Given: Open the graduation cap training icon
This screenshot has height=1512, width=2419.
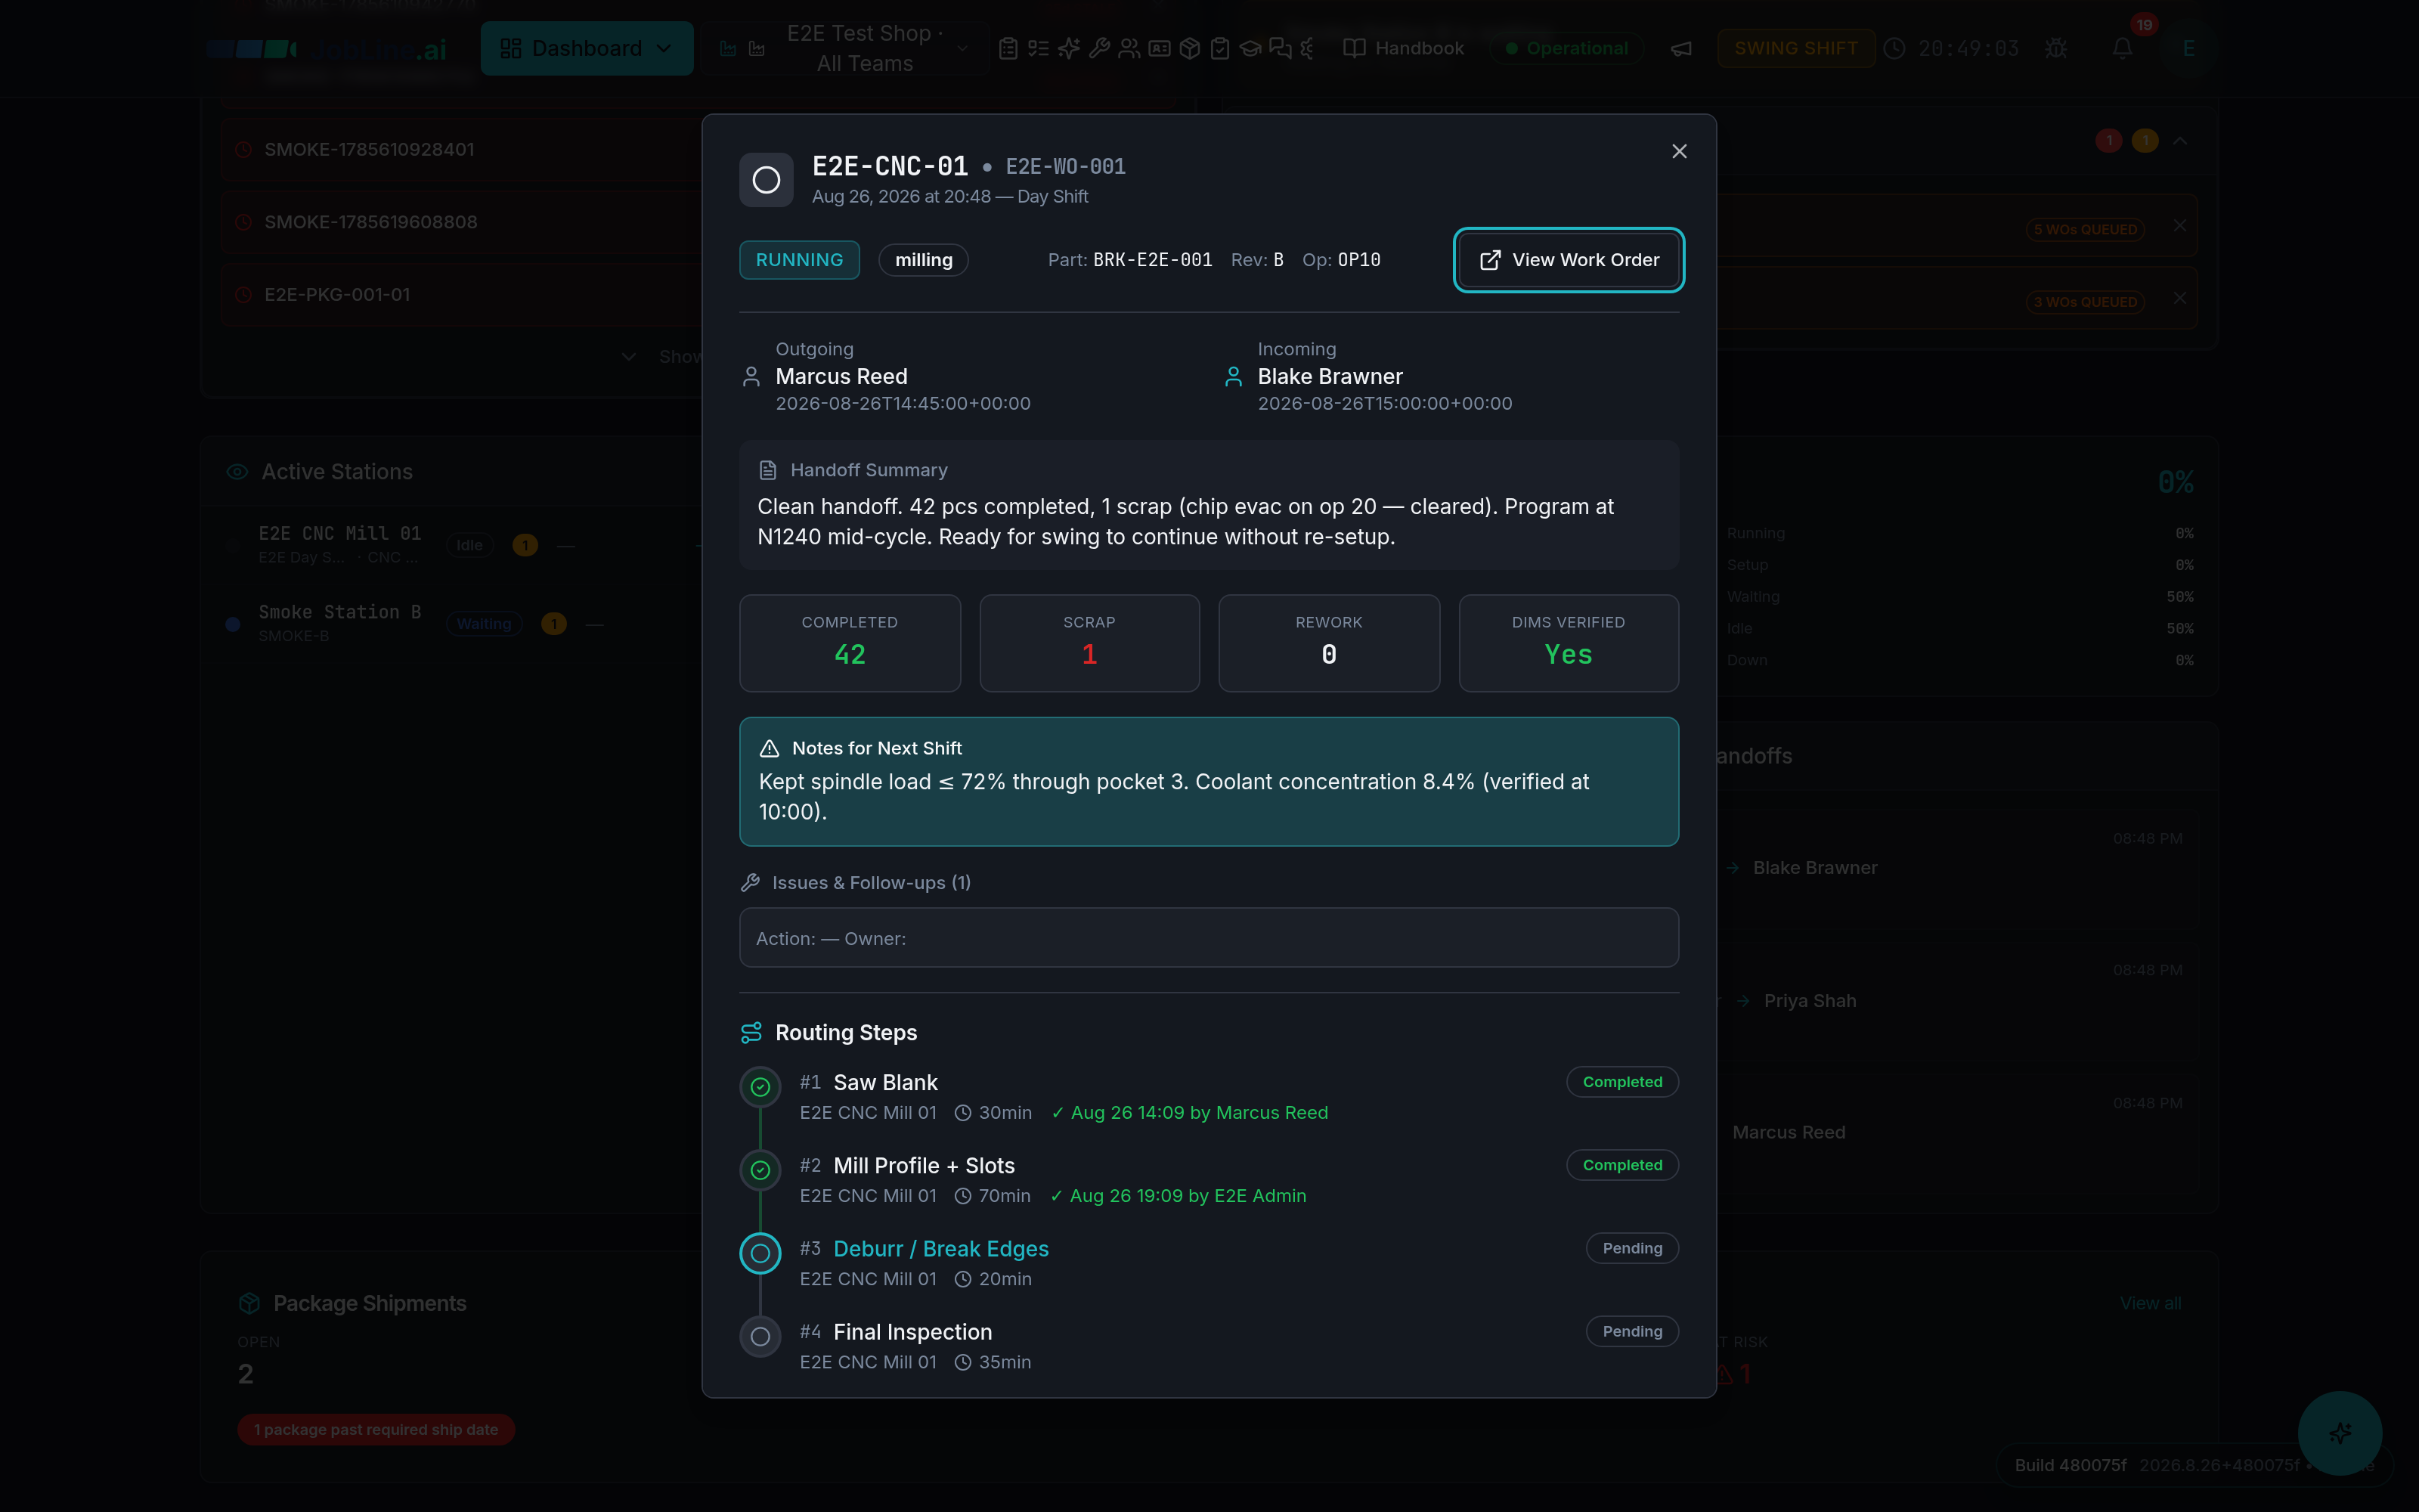Looking at the screenshot, I should 1250,48.
